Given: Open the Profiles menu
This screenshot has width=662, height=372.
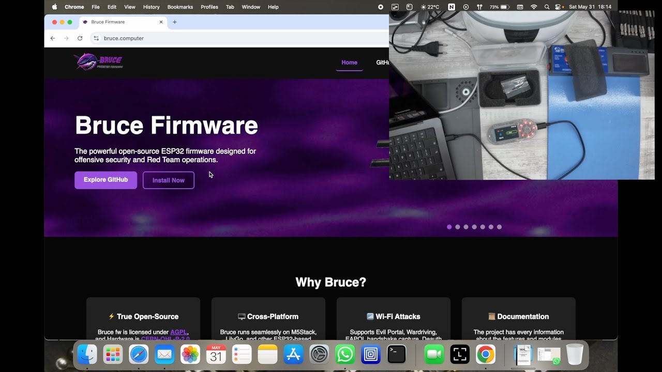Looking at the screenshot, I should pyautogui.click(x=209, y=7).
